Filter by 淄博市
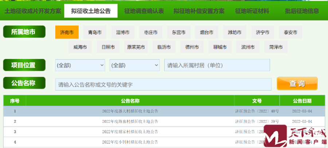This screenshot has height=148, width=328. click(123, 32)
